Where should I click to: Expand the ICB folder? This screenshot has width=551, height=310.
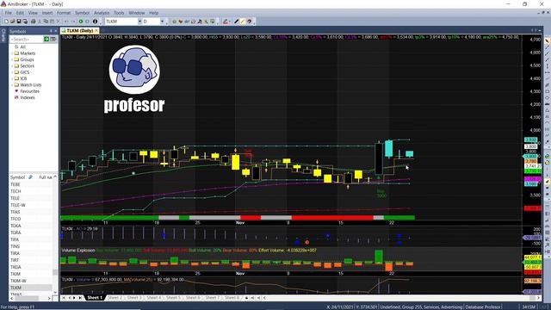[12, 78]
